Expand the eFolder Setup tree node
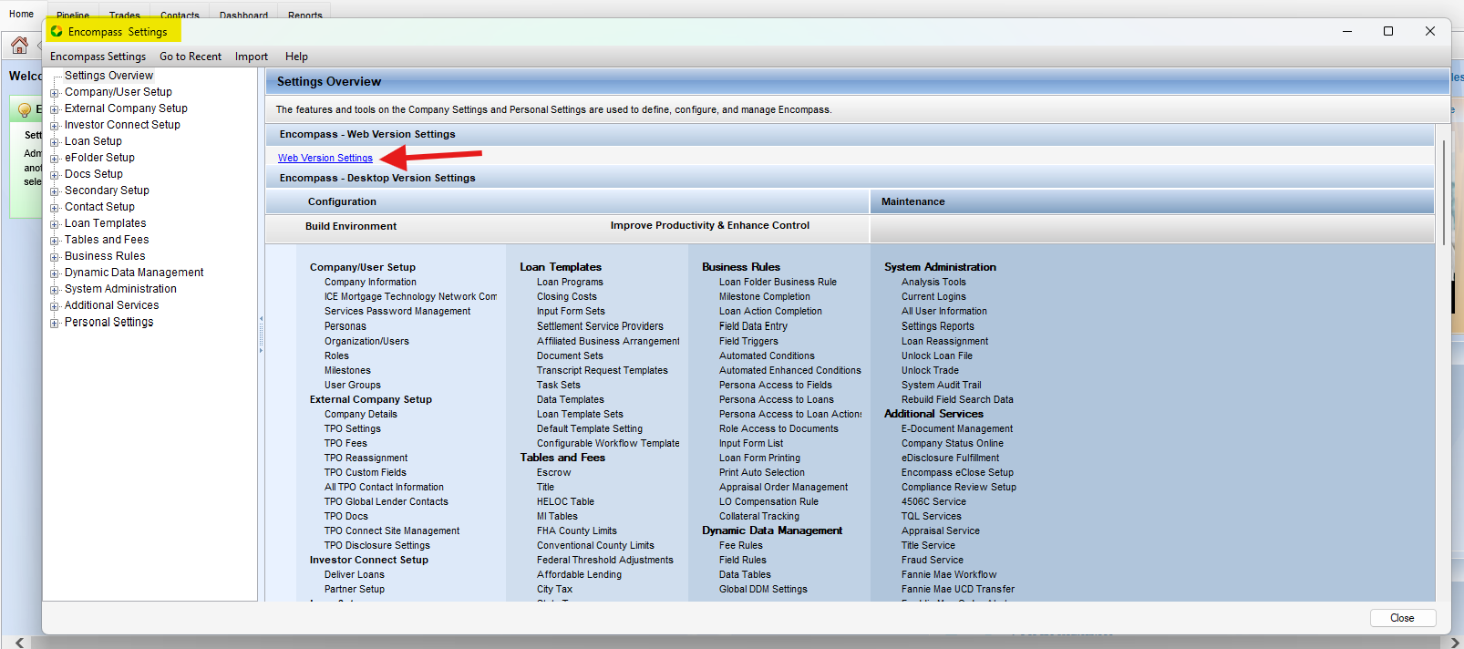 pos(55,159)
